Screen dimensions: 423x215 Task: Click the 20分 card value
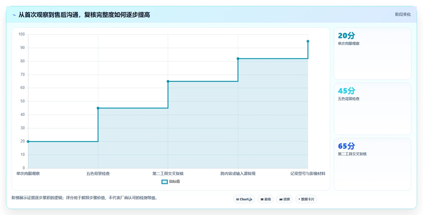(346, 36)
